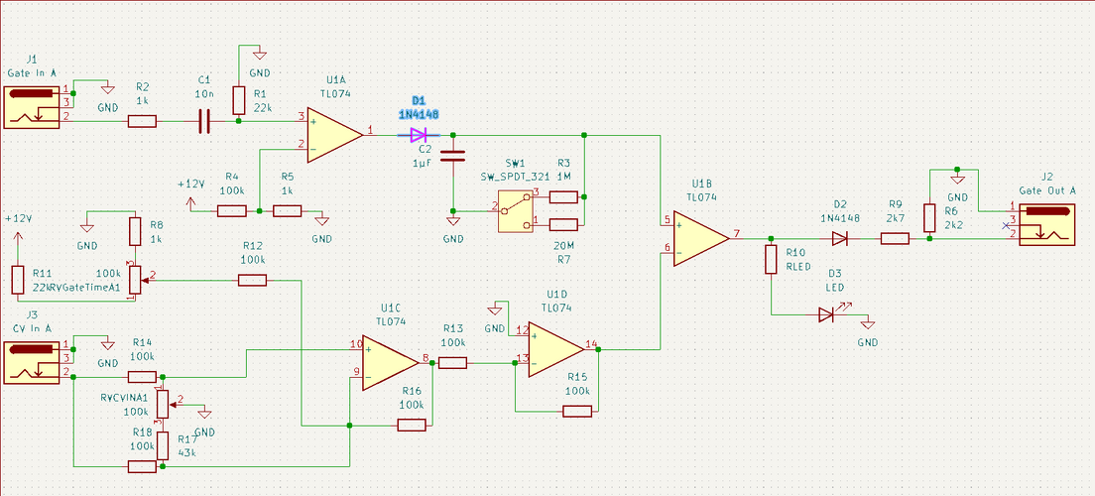Select the J2 Gate Out A jack symbol
The height and width of the screenshot is (496, 1095).
(1048, 224)
